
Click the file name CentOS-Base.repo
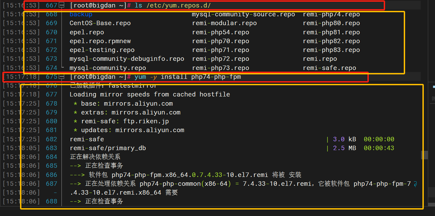[100, 23]
